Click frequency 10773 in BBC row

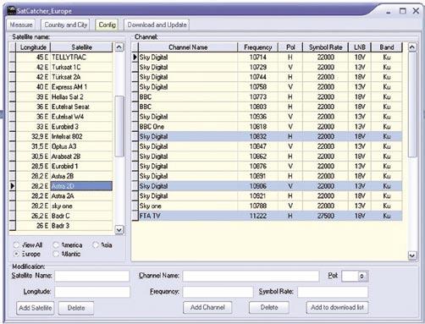click(258, 96)
